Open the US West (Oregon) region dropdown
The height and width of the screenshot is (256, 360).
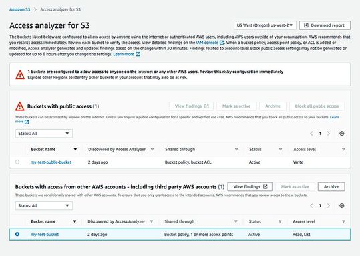coord(264,25)
